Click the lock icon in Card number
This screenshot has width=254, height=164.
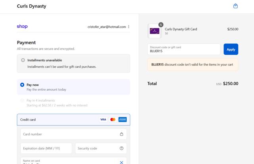(121, 134)
